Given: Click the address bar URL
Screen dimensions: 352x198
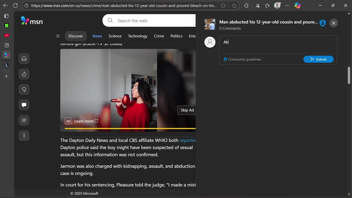Looking at the screenshot, I should pos(124,5).
